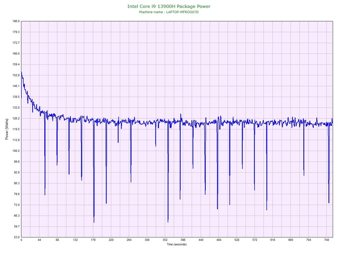The width and height of the screenshot is (338, 253).
Task: Select the 660 seconds time axis label
Action: (x=291, y=240)
